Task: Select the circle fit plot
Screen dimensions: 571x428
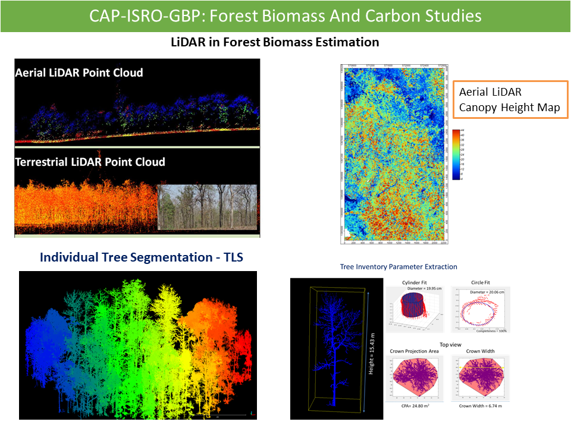Action: (x=481, y=310)
